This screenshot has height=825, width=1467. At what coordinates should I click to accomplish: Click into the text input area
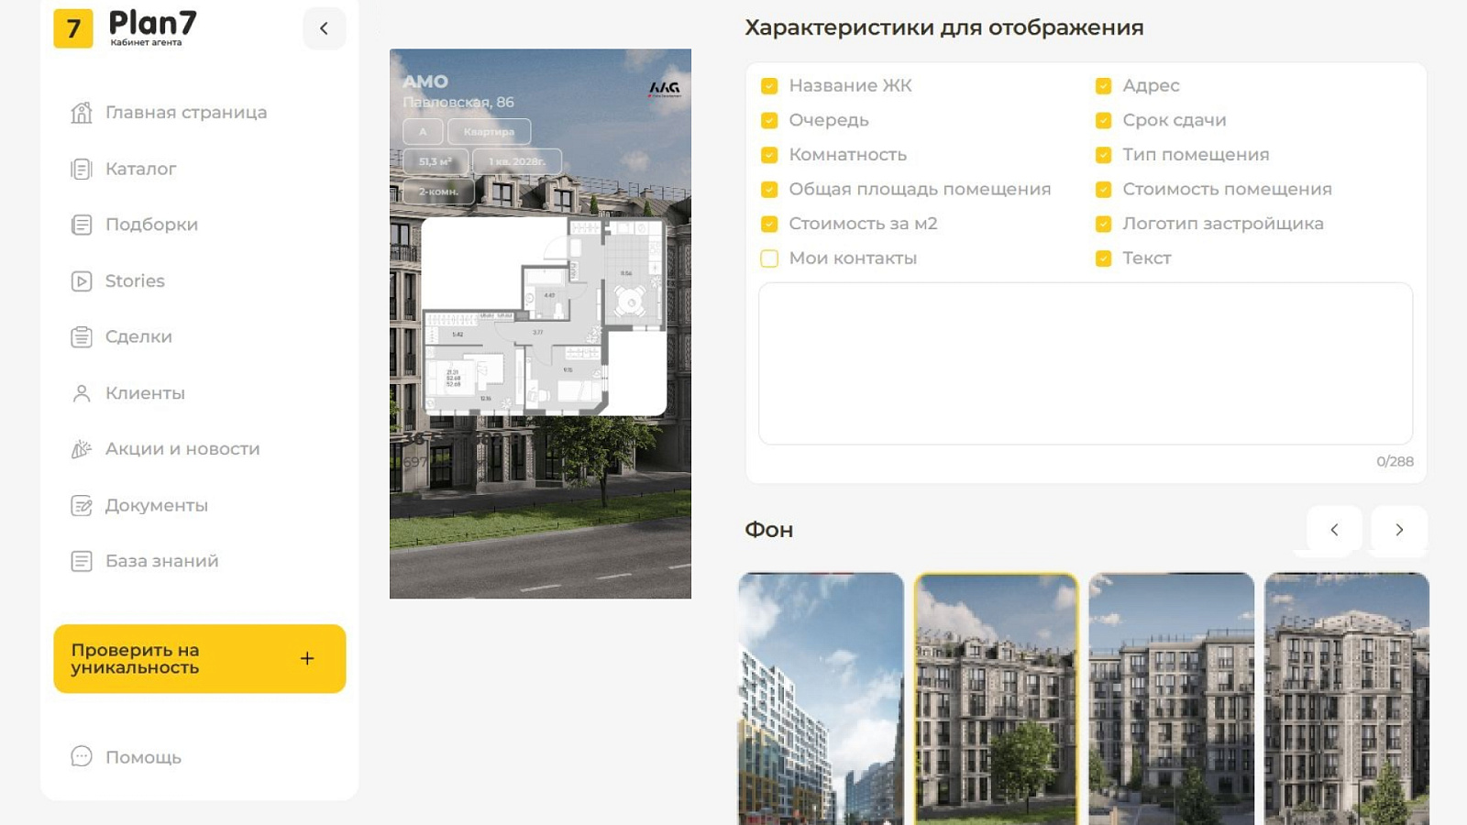(x=1086, y=364)
